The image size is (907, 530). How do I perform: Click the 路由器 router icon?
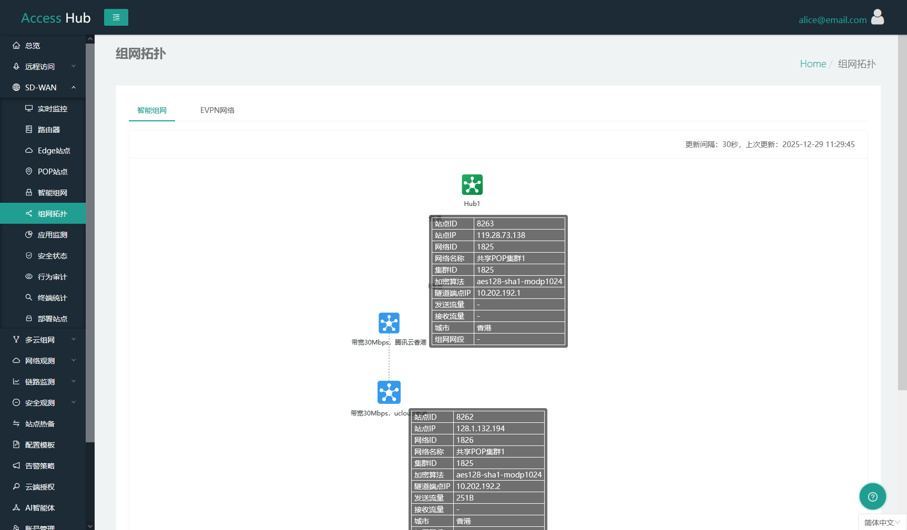[x=29, y=130]
